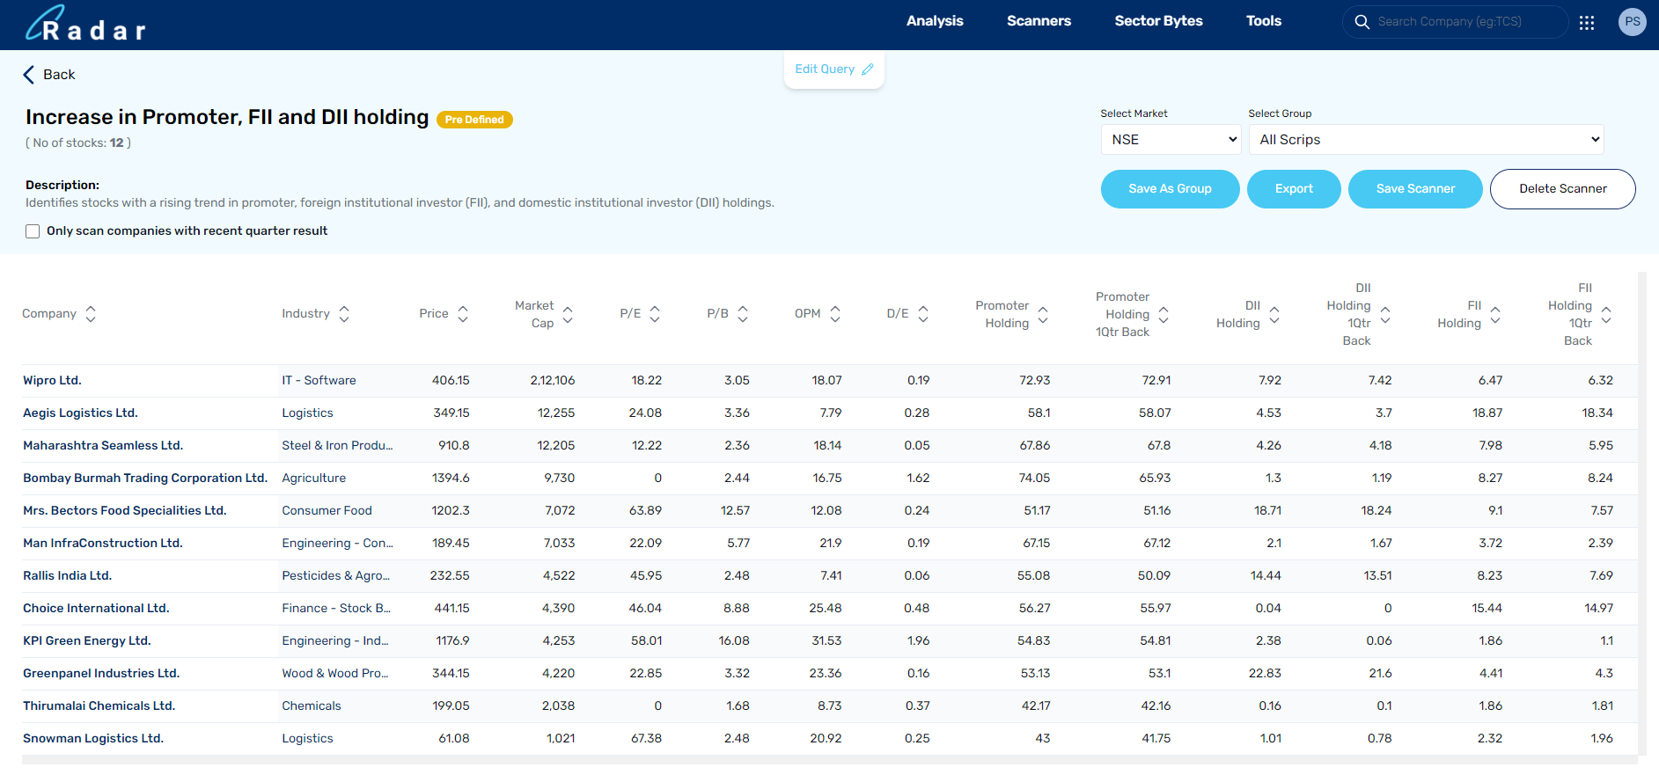The width and height of the screenshot is (1659, 775).
Task: Open the PS profile avatar
Action: (1633, 22)
